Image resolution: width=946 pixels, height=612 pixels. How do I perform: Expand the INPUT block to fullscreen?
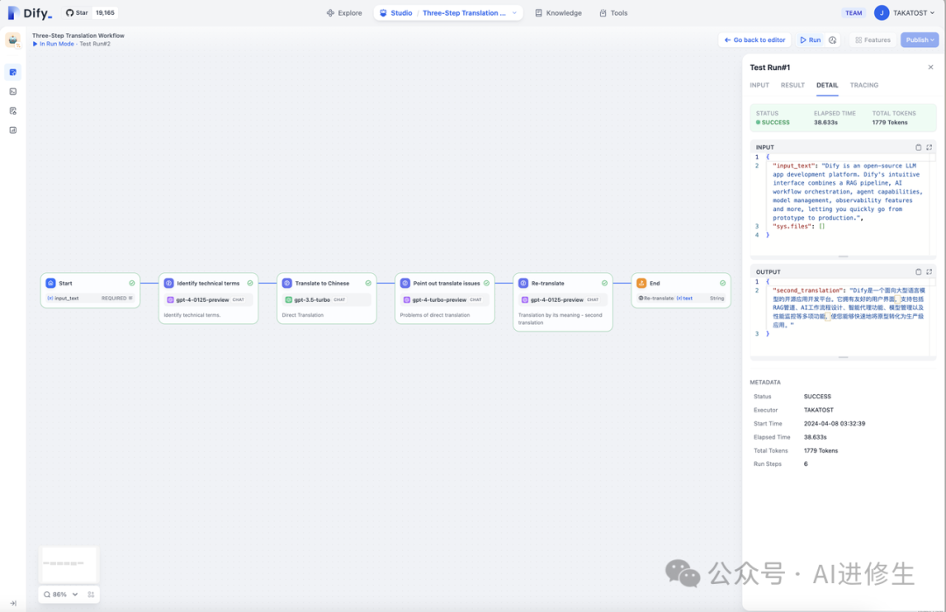tap(929, 147)
